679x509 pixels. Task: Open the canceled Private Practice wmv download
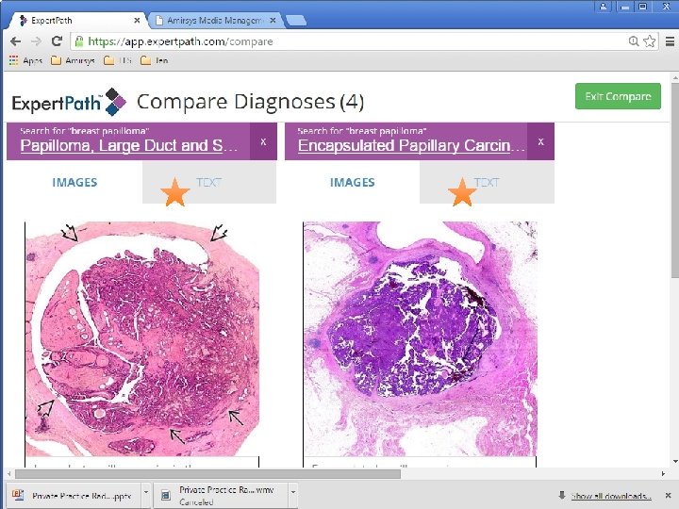pyautogui.click(x=220, y=496)
